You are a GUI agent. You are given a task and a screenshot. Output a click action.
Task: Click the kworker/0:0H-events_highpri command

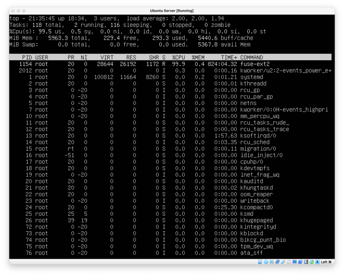click(x=284, y=110)
